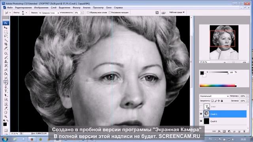Screen dimensions: 253x142
Task: Click the Firefox taskbar icon
Action: 32,139
